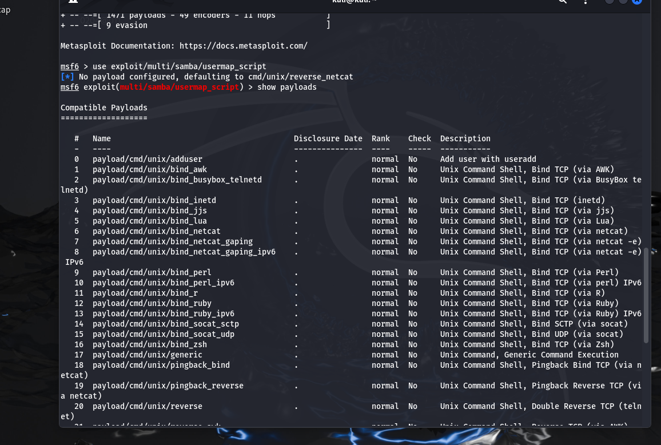The height and width of the screenshot is (445, 661).
Task: Click the blue [*] status marker
Action: coord(67,77)
